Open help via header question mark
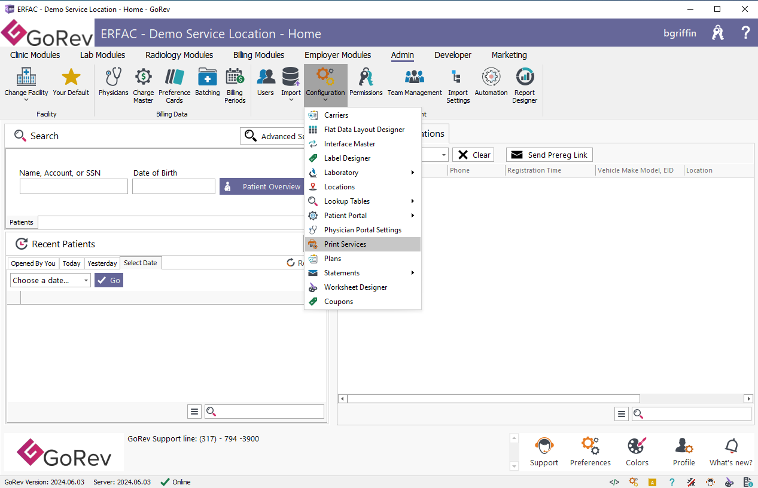 click(x=745, y=33)
